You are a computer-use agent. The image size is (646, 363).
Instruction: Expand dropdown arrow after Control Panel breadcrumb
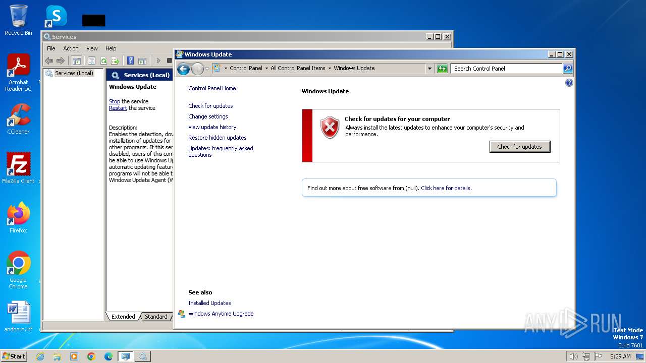point(266,68)
